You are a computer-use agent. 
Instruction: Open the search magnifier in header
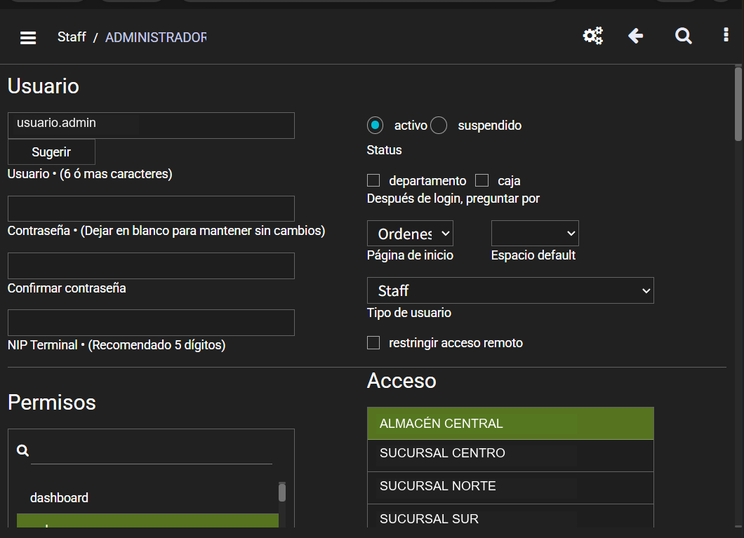[683, 36]
